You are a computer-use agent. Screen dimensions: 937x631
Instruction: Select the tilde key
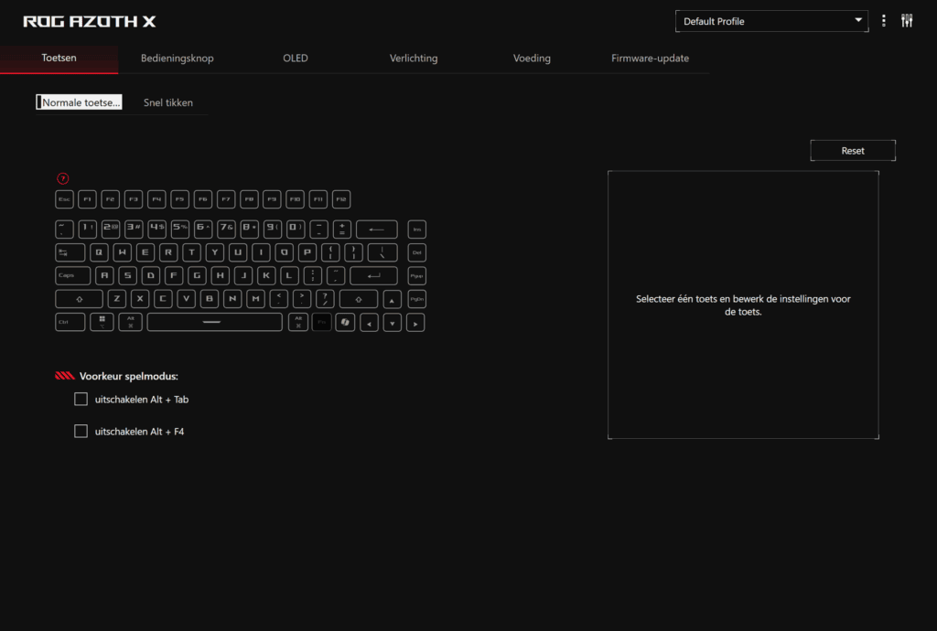pyautogui.click(x=65, y=230)
